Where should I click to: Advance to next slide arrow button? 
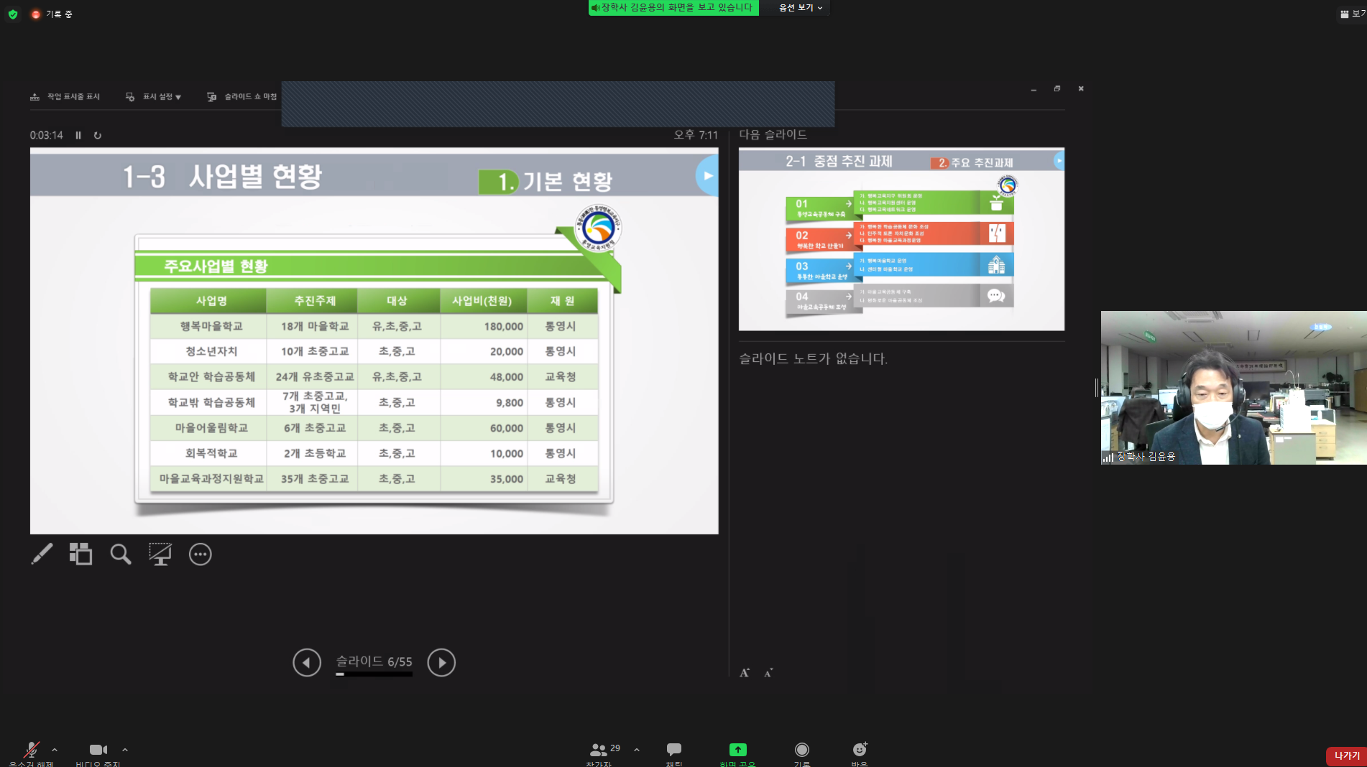(441, 662)
